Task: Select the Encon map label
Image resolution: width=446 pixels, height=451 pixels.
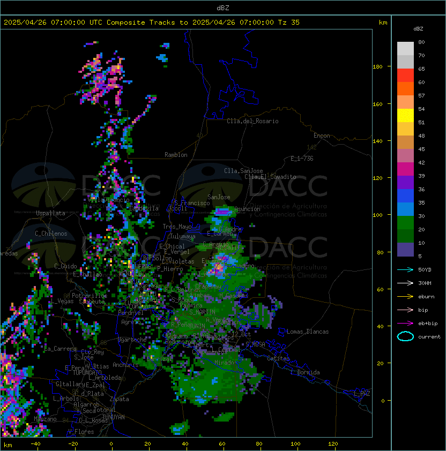Action: point(322,136)
